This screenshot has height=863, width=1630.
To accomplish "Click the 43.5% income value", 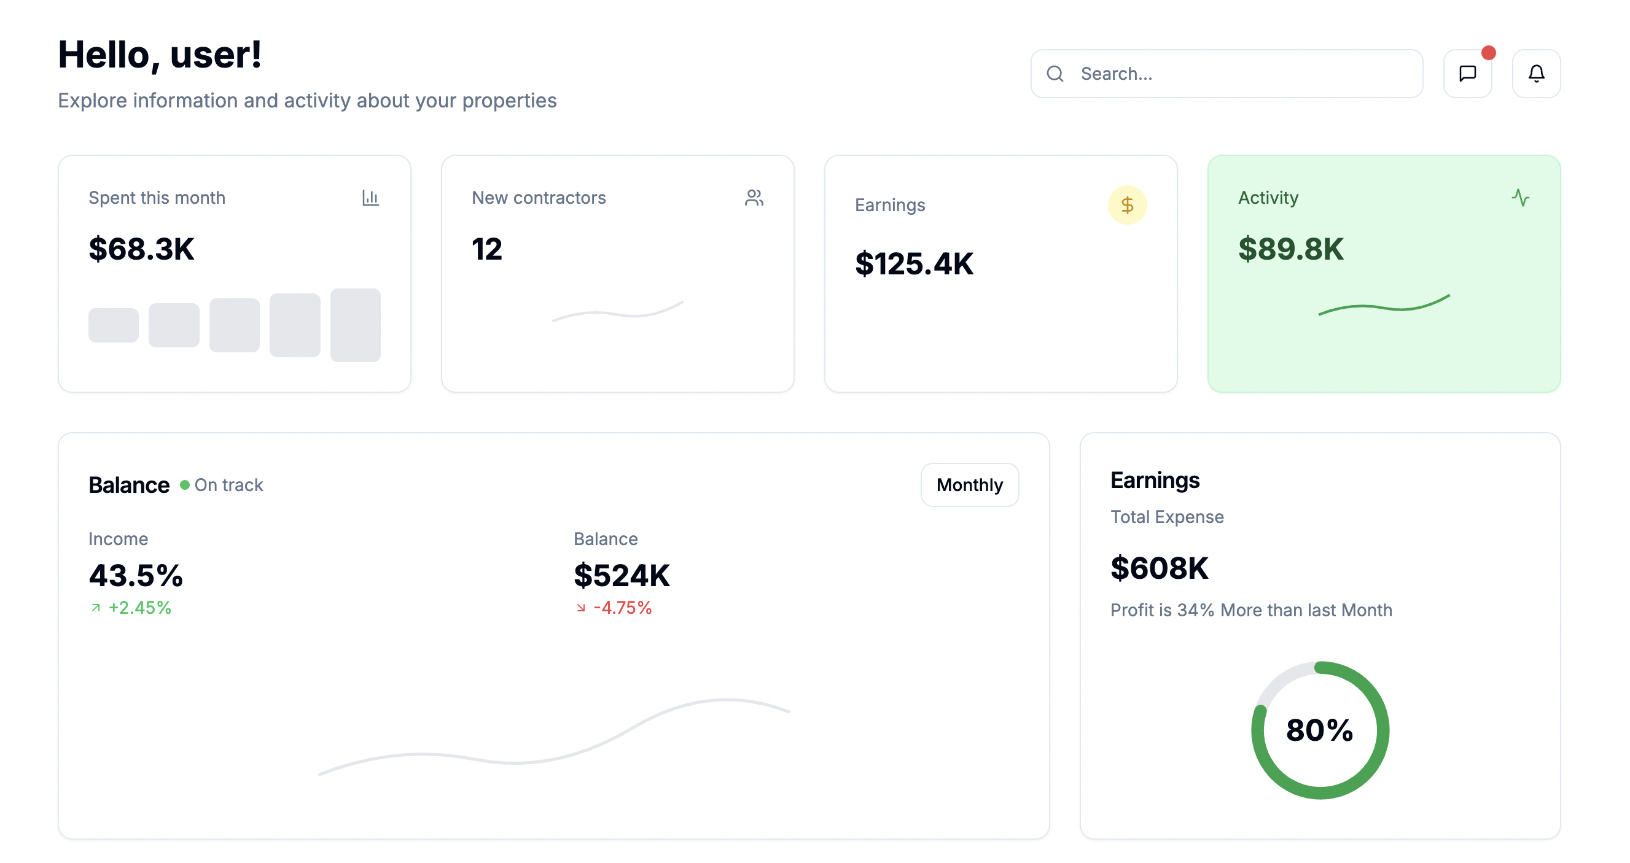I will (135, 575).
